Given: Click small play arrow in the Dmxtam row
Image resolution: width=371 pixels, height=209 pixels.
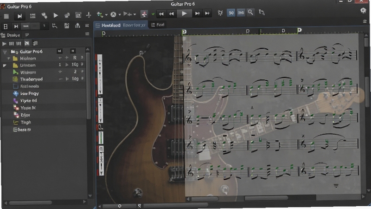Looking at the screenshot, I should [x=67, y=65].
